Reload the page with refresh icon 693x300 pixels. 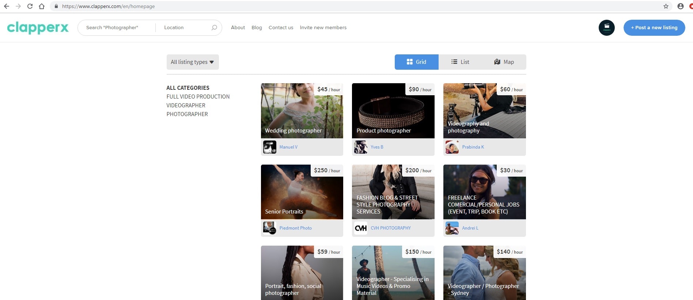pyautogui.click(x=30, y=6)
